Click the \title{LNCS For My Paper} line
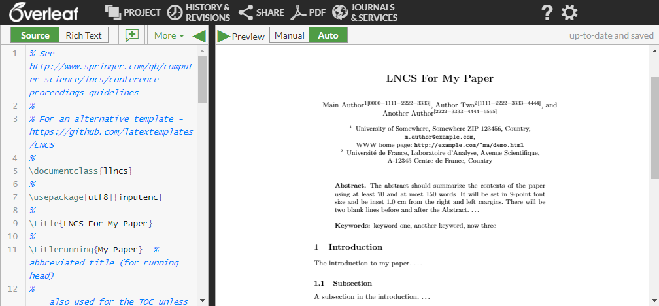Screen dimensions: 659x306 click(x=90, y=223)
